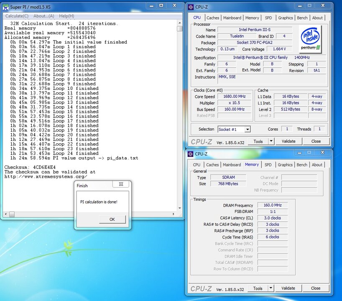Click Super PI vertical scrollbar up arrow
Screen dimensions: 342x301
tap(180, 23)
